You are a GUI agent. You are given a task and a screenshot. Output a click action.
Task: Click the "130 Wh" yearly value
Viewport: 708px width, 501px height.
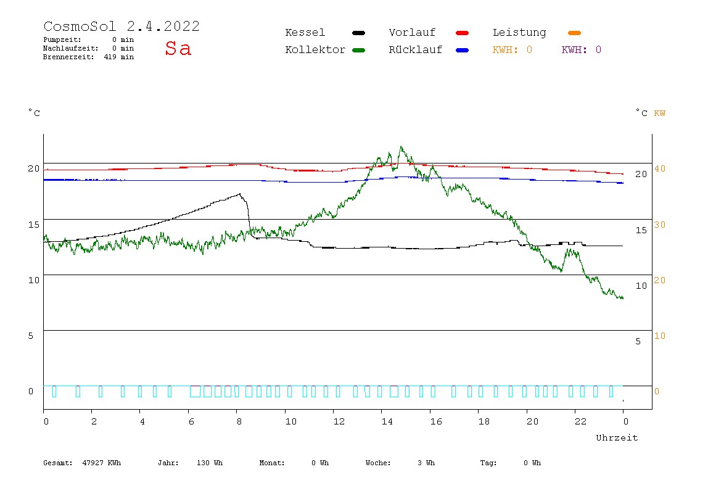coord(210,463)
